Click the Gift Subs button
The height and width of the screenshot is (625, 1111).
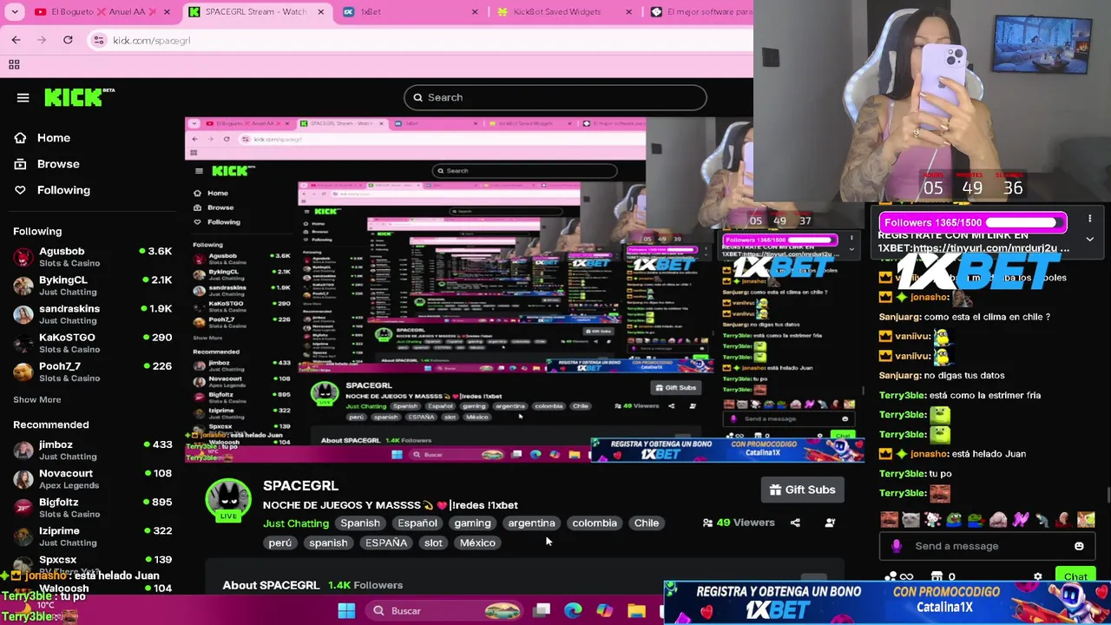tap(802, 490)
